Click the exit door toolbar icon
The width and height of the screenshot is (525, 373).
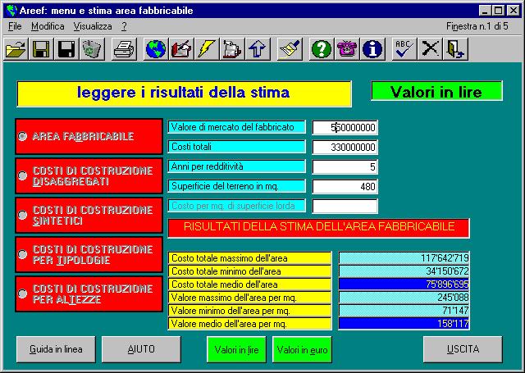454,49
